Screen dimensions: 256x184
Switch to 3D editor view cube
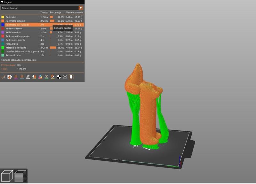[7, 176]
